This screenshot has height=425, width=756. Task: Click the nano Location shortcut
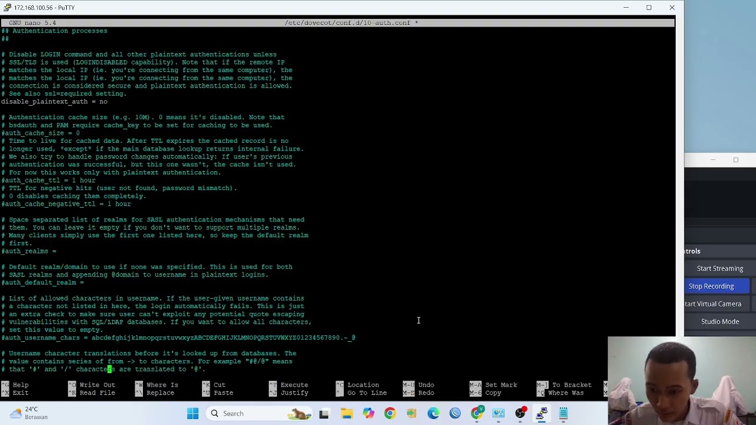(357, 385)
